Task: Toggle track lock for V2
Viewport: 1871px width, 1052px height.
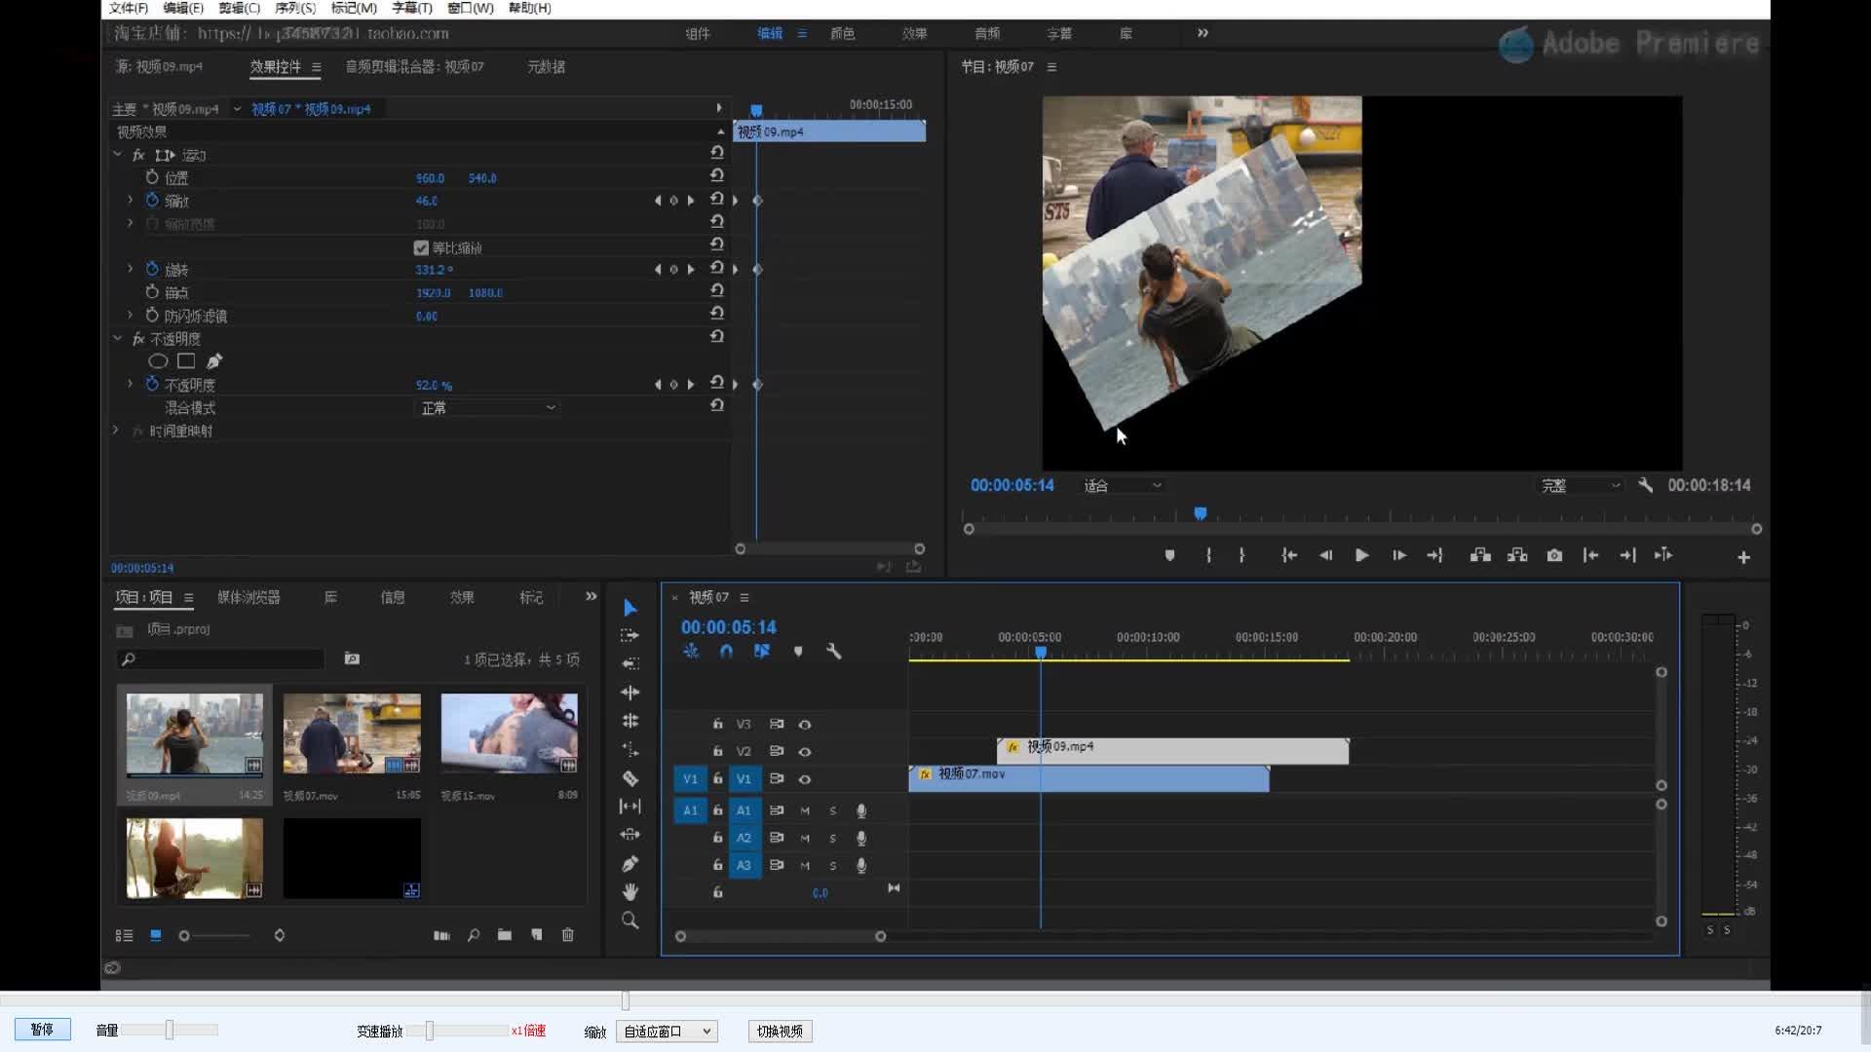Action: pos(717,752)
